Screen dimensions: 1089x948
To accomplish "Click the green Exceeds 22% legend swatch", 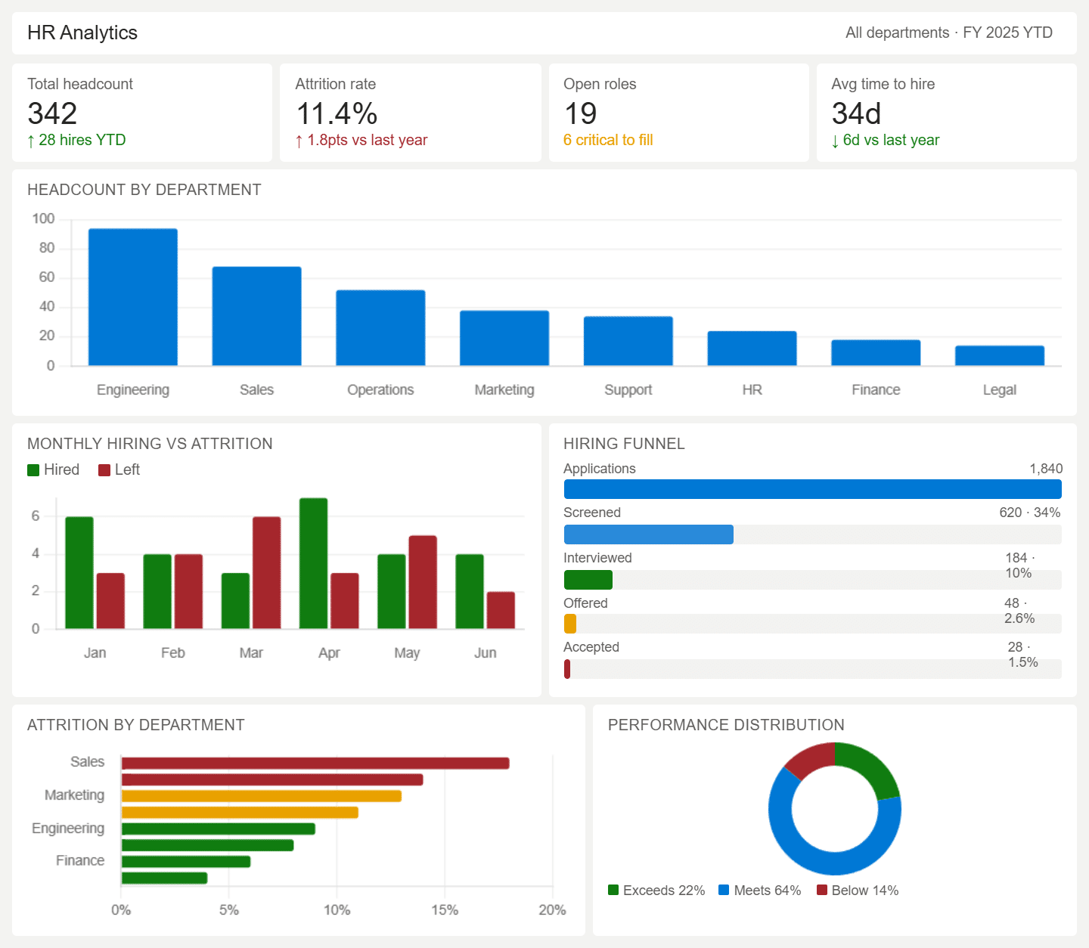I will pyautogui.click(x=613, y=890).
